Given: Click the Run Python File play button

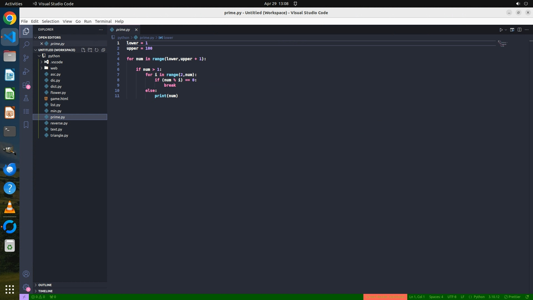Looking at the screenshot, I should (501, 30).
